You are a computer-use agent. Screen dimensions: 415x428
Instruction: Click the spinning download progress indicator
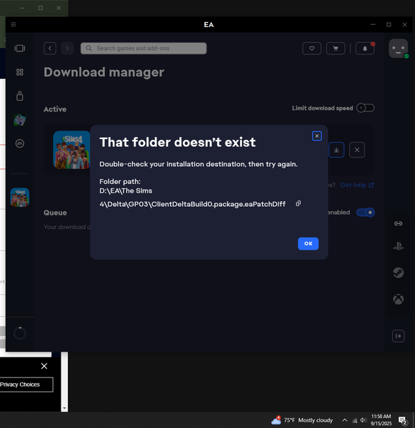20,333
